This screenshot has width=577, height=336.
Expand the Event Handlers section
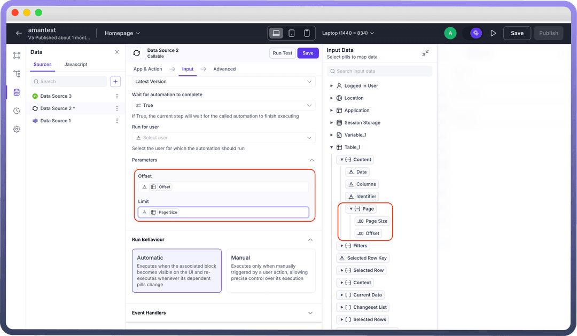pos(224,312)
